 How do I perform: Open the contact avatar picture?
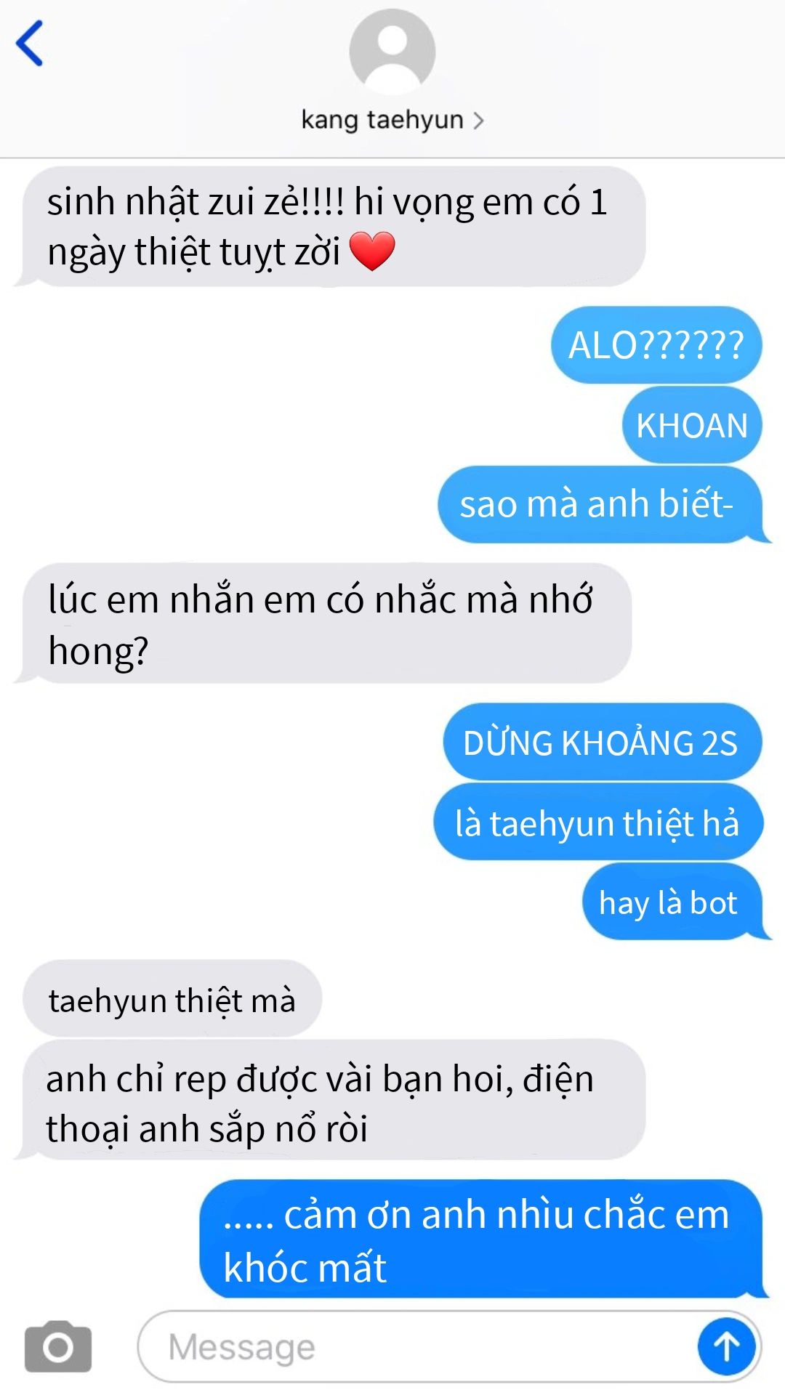[392, 52]
